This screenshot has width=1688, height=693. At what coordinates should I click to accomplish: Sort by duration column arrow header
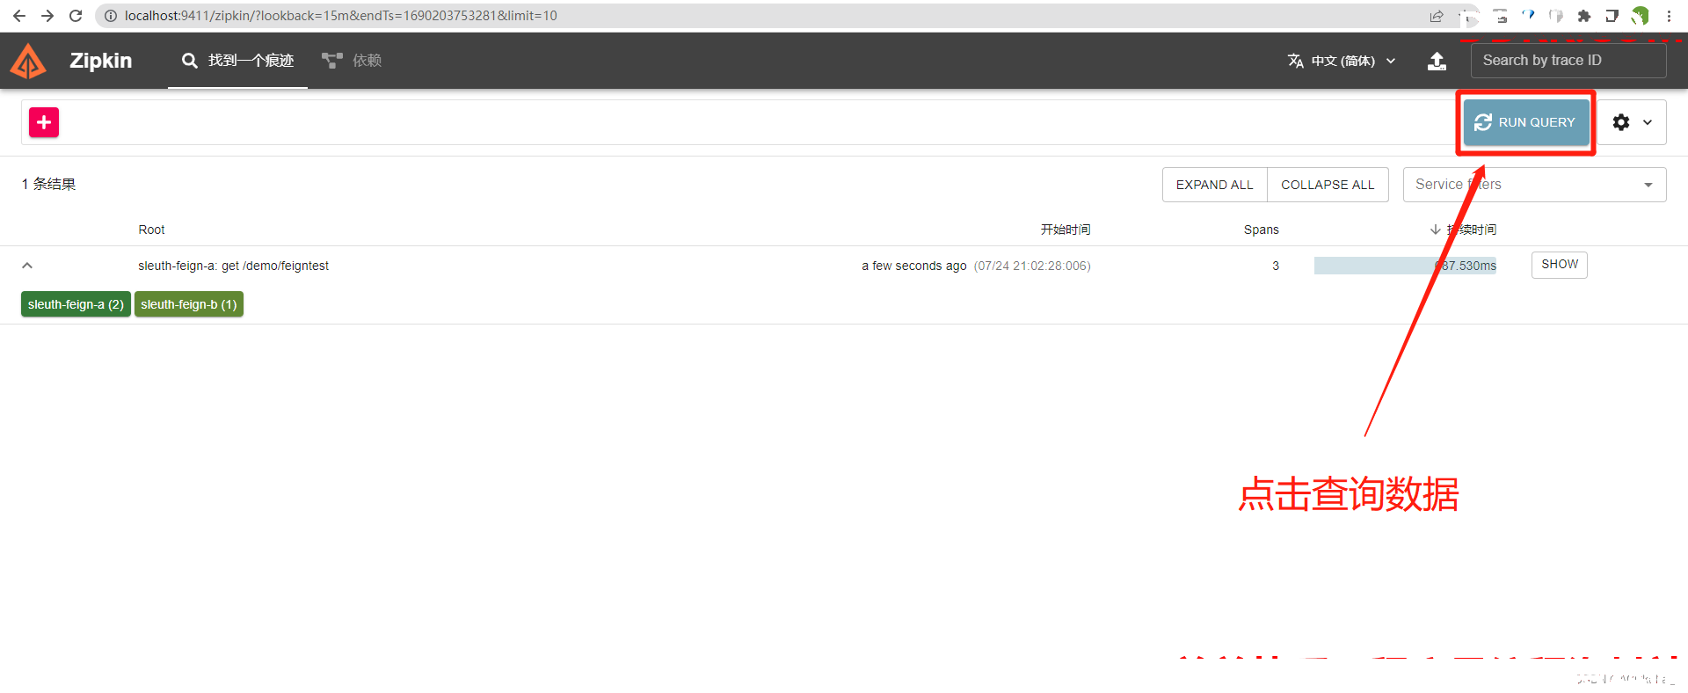point(1464,230)
